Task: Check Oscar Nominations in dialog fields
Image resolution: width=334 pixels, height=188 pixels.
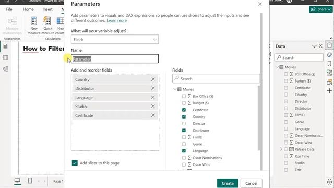Action: [x=184, y=158]
